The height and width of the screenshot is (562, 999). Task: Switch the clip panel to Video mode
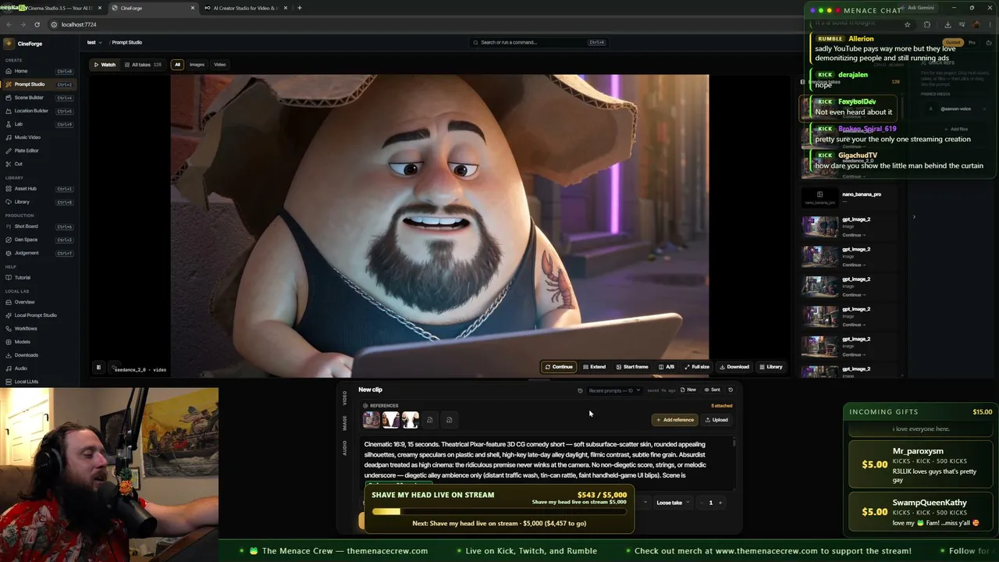345,398
